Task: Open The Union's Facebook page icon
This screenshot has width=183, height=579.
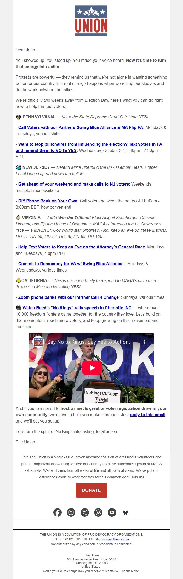Action: 58,512
